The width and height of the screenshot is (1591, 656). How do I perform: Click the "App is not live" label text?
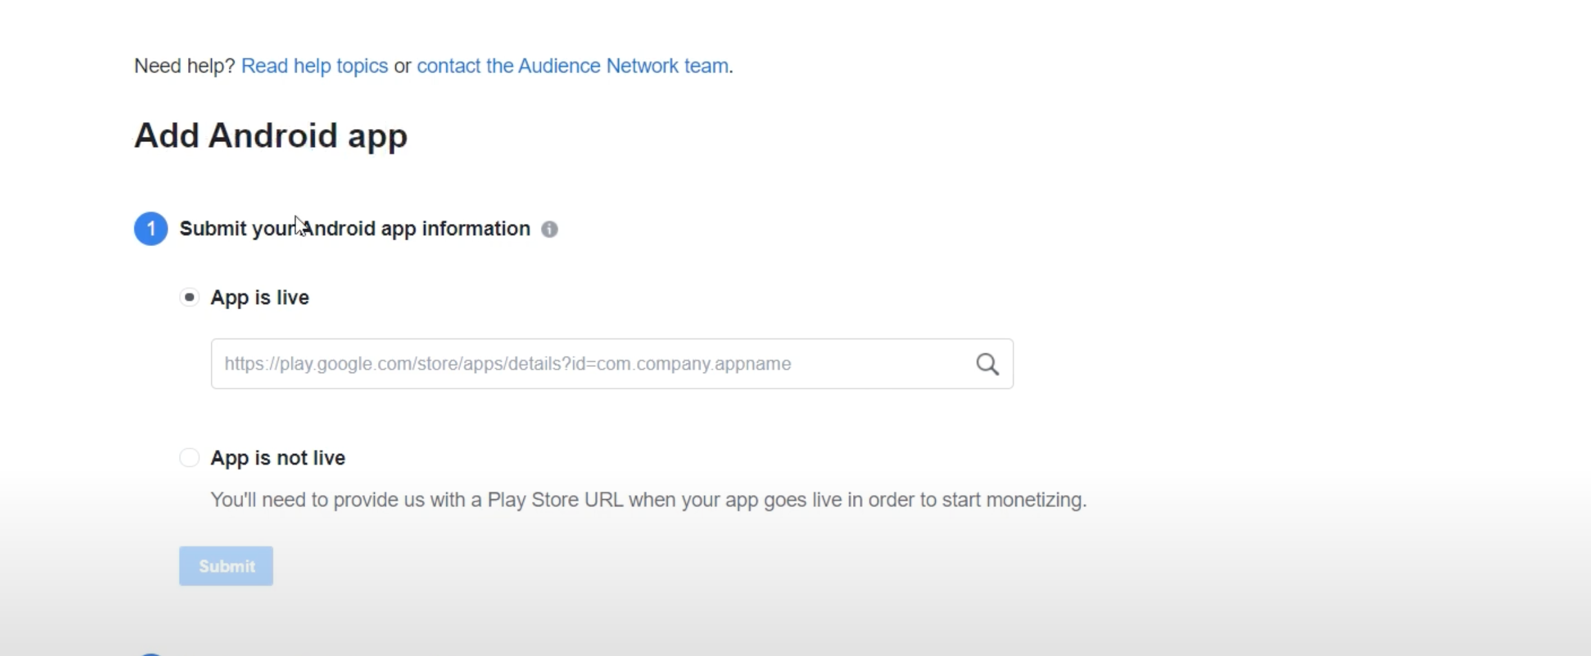[278, 458]
